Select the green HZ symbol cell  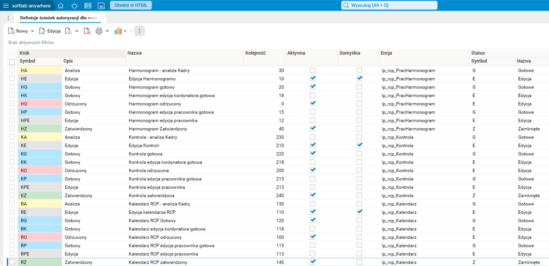(40, 129)
